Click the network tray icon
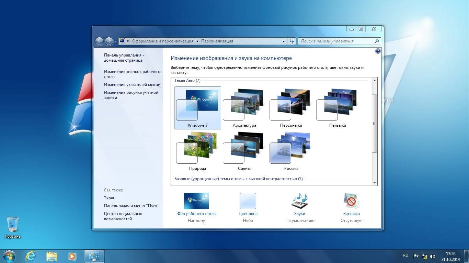Viewport: 469px width, 263px height. click(x=424, y=256)
